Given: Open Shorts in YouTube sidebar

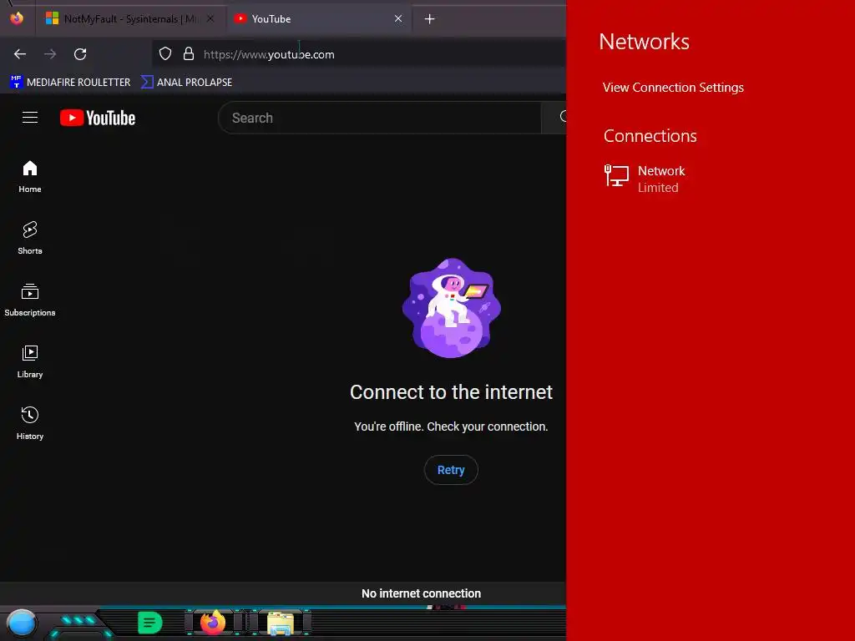Looking at the screenshot, I should click(x=30, y=238).
